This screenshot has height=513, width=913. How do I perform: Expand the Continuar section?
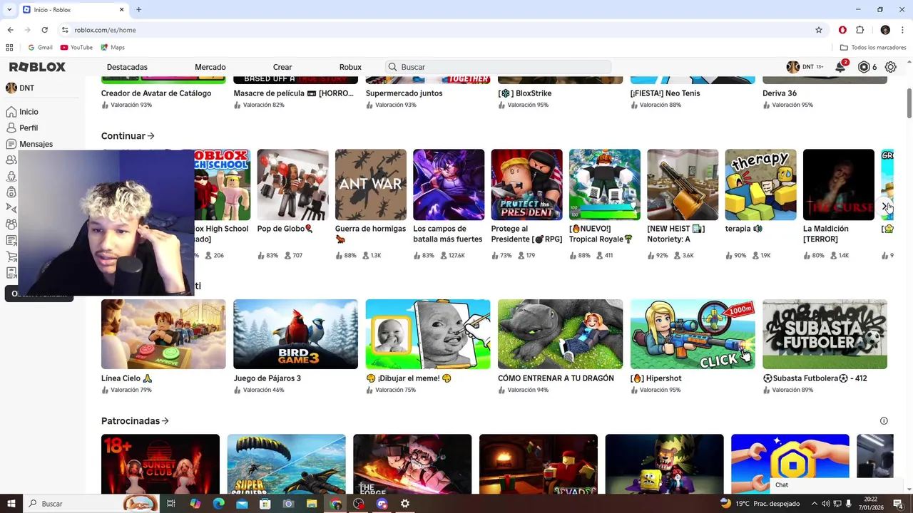pos(128,136)
